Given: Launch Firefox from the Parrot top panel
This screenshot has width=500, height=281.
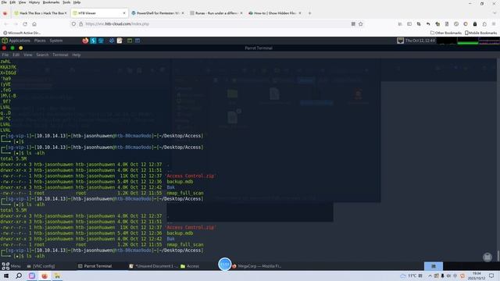Looking at the screenshot, I should 85,41.
